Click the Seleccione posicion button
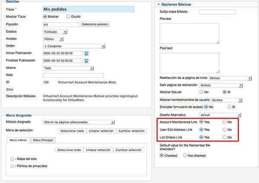 click(x=95, y=24)
